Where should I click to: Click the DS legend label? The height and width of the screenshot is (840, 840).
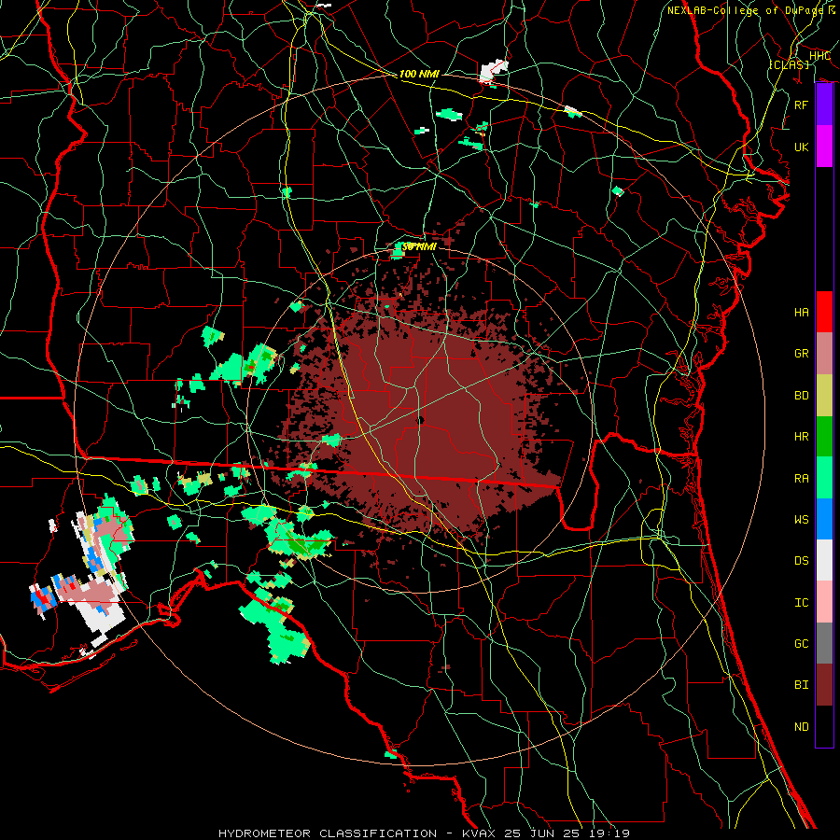pos(802,560)
